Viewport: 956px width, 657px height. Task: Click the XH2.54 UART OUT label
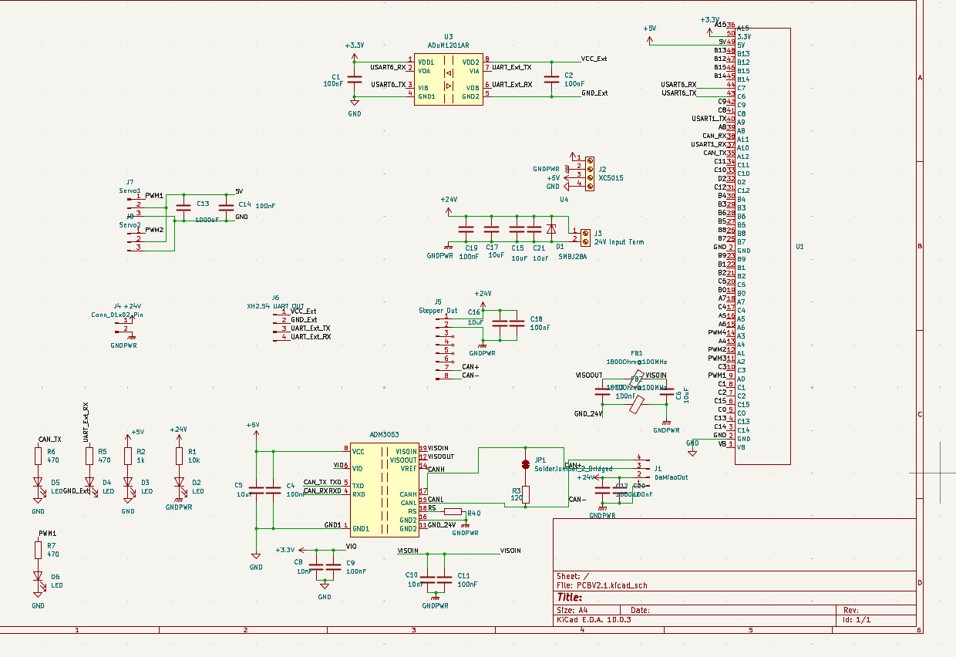click(275, 305)
